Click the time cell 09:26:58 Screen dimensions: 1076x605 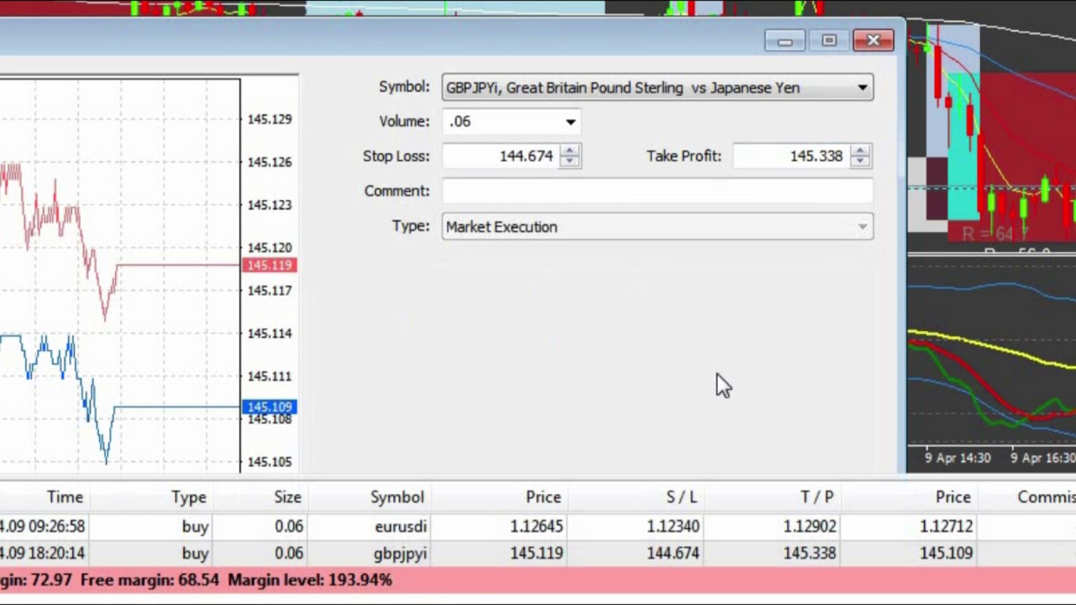(x=42, y=527)
